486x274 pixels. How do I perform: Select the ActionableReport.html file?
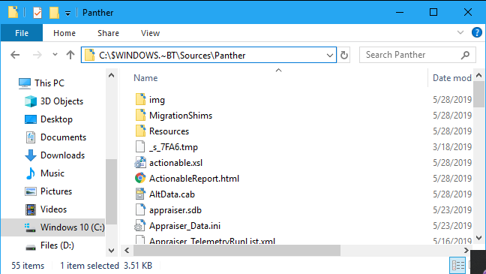194,179
